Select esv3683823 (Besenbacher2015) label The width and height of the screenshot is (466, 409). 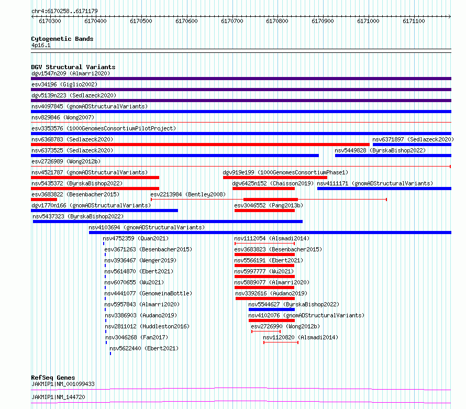278,249
